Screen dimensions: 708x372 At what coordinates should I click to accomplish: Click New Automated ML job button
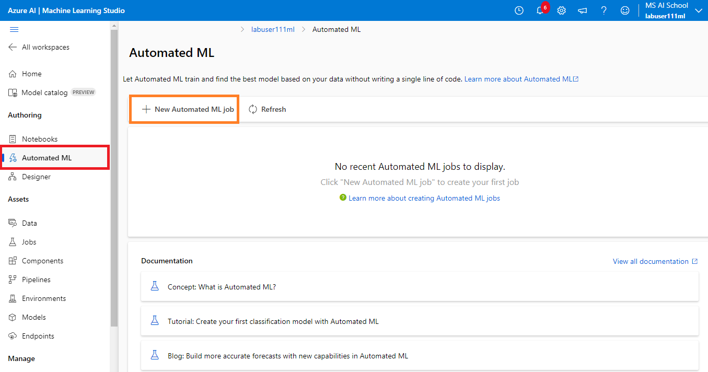(x=184, y=109)
